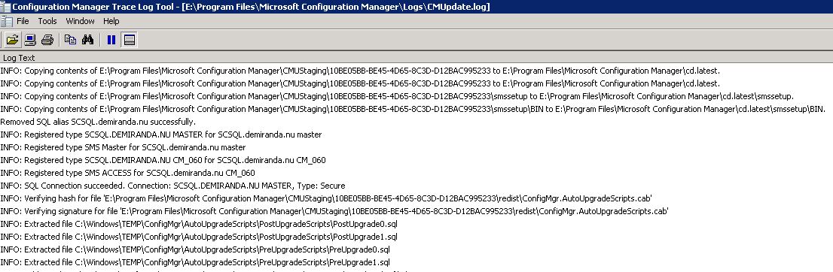
Task: Copy selected lines with copy icon
Action: [70, 40]
